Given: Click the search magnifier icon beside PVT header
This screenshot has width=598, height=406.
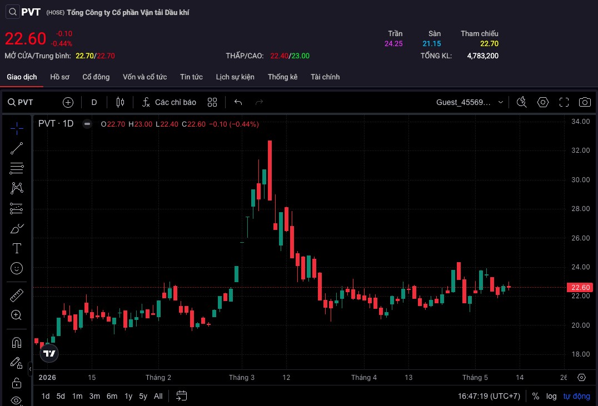Looking at the screenshot, I should (13, 12).
